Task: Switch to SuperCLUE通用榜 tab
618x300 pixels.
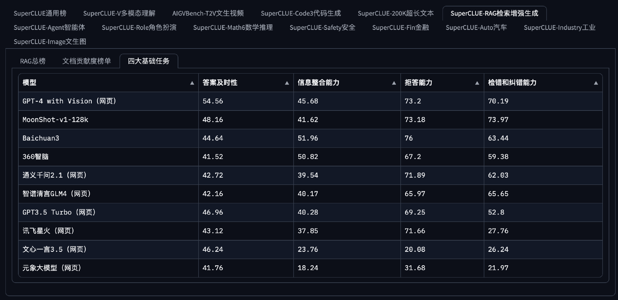Action: point(40,13)
